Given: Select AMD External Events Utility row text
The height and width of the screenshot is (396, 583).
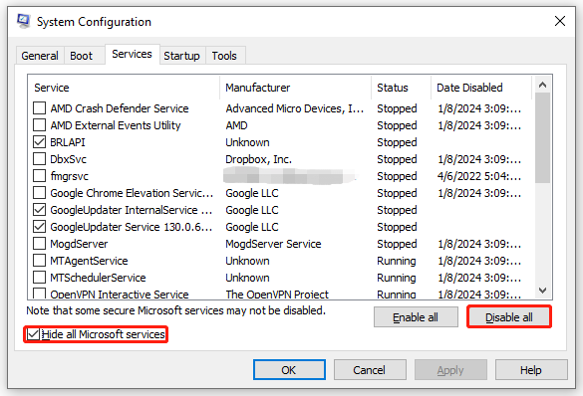Looking at the screenshot, I should click(x=116, y=125).
